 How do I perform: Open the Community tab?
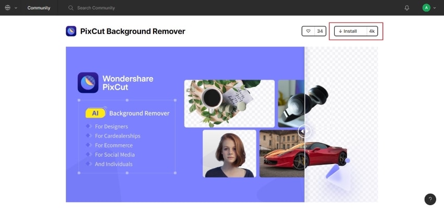(39, 8)
